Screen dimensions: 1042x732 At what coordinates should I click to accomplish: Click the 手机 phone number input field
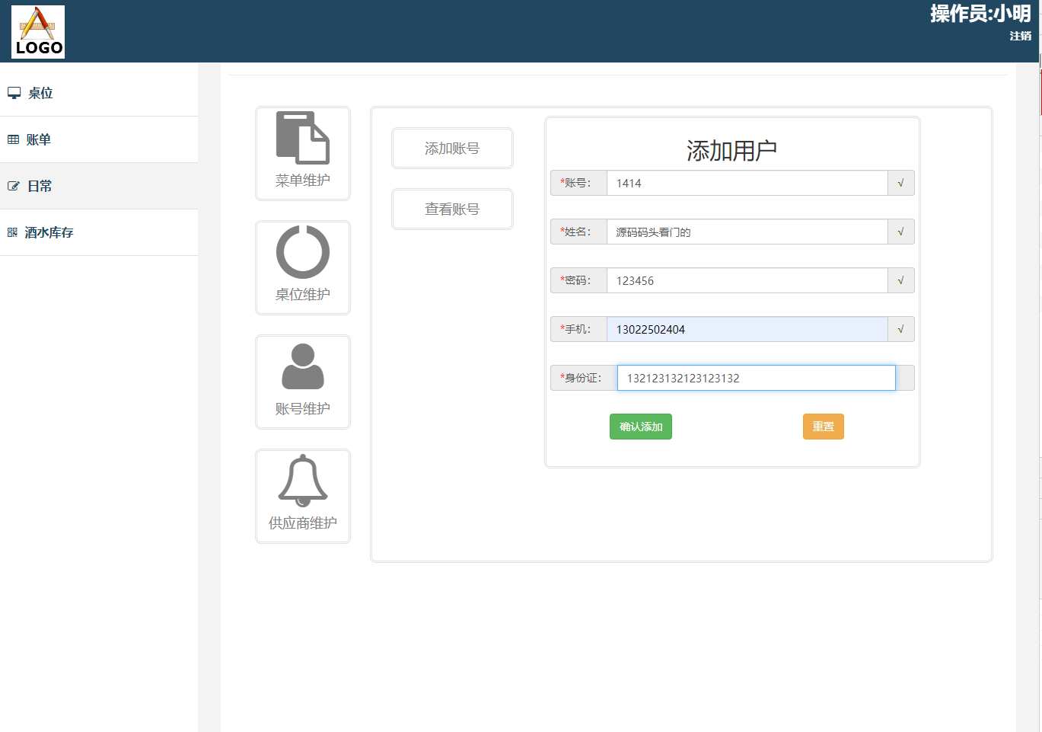point(746,329)
